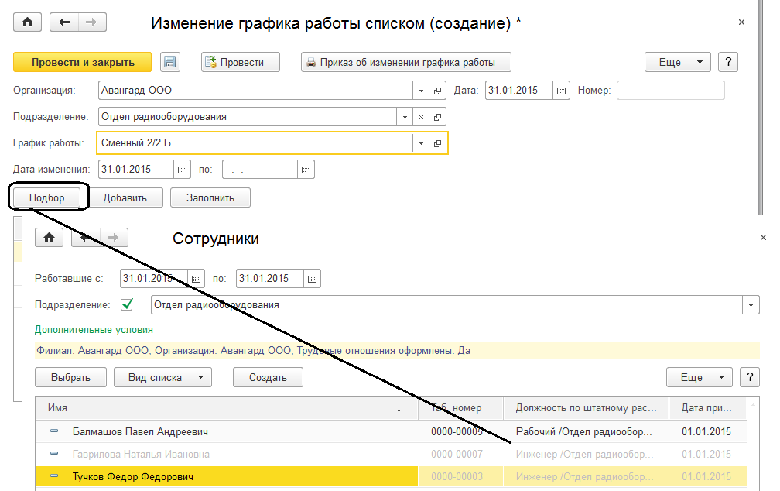Click the Провести и закрыть button
Viewport: 780px width, 491px height.
pyautogui.click(x=83, y=63)
